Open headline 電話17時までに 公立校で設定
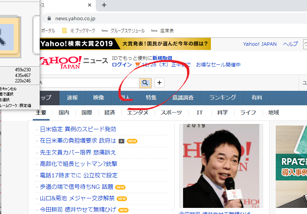 79,175
